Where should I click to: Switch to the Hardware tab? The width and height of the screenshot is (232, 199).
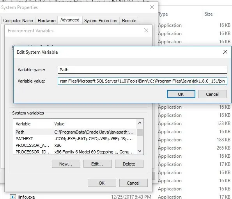[47, 21]
